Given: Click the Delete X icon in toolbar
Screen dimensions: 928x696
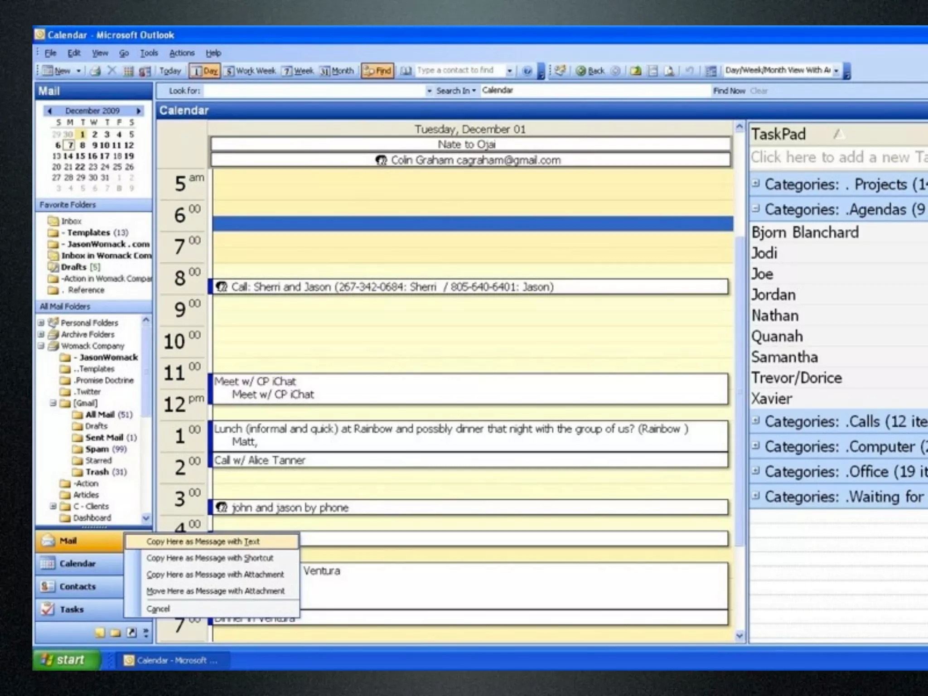Looking at the screenshot, I should coord(112,71).
